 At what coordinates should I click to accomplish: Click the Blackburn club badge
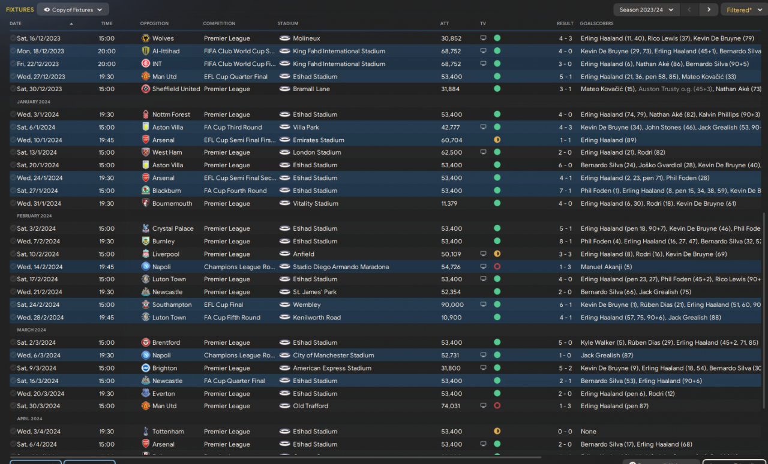145,191
